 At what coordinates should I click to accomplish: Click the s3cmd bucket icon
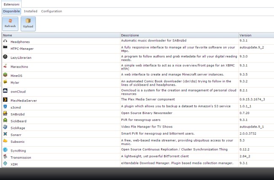[5, 106]
